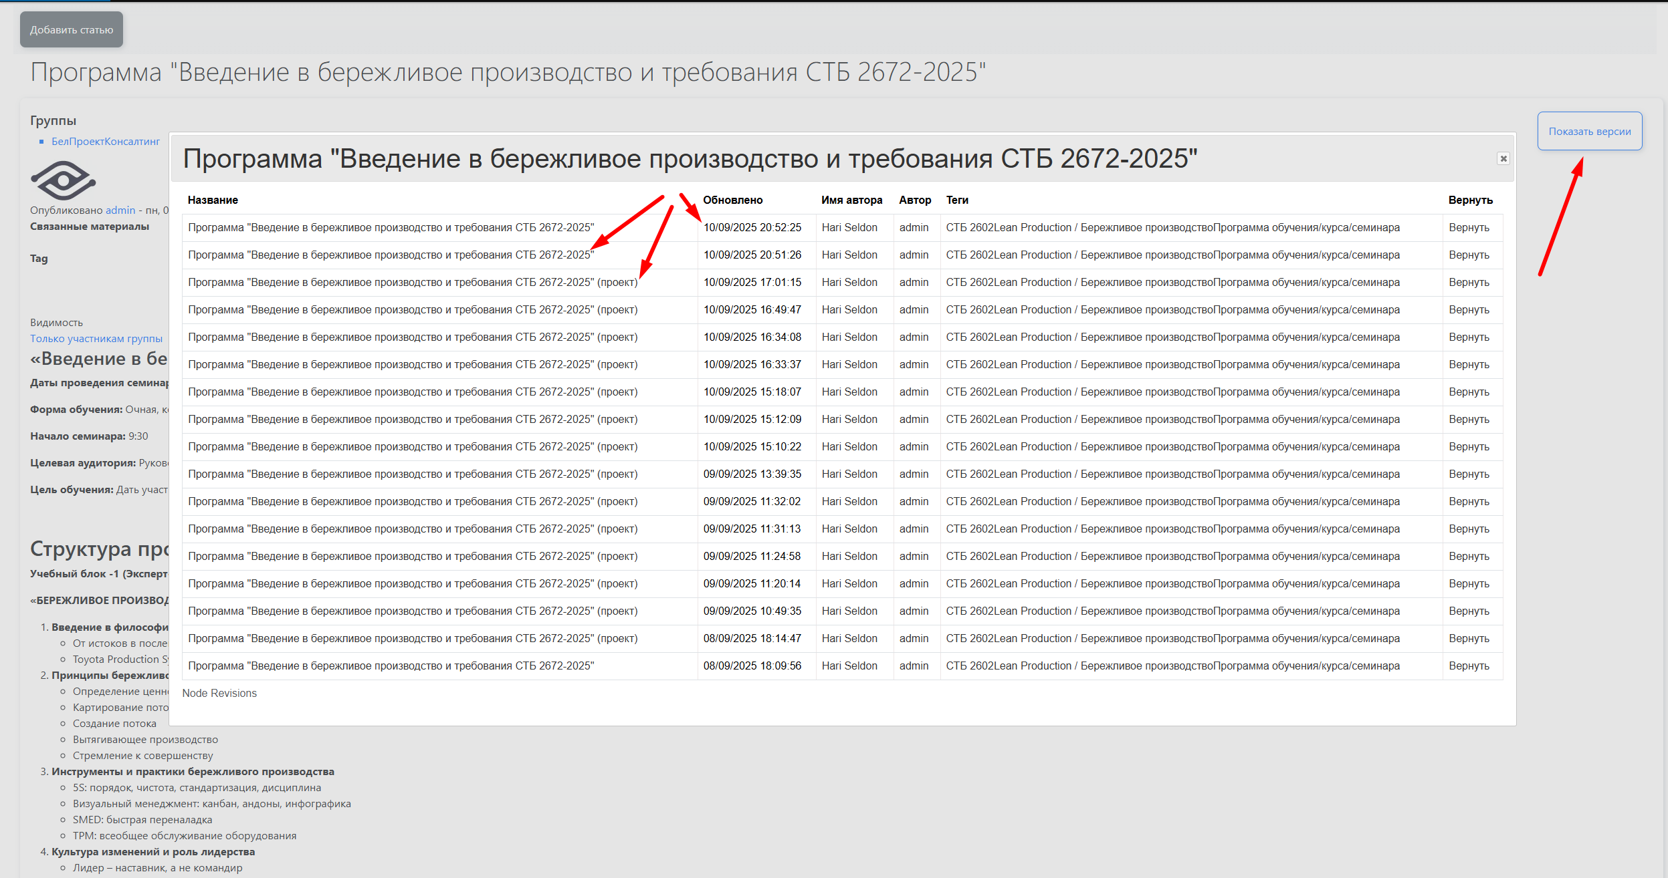Image resolution: width=1668 pixels, height=878 pixels.
Task: Click 'Только участникам группы' visibility link
Action: click(96, 339)
